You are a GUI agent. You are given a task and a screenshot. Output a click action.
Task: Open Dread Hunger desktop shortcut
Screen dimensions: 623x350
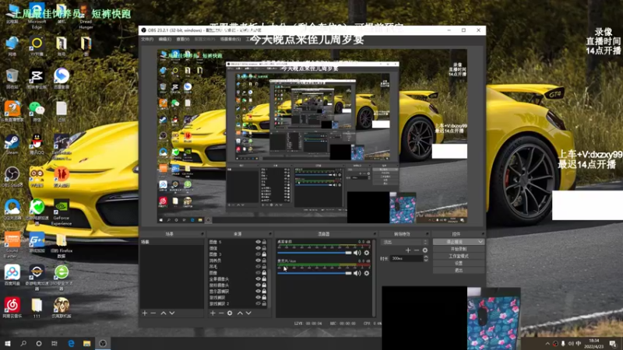tap(86, 16)
